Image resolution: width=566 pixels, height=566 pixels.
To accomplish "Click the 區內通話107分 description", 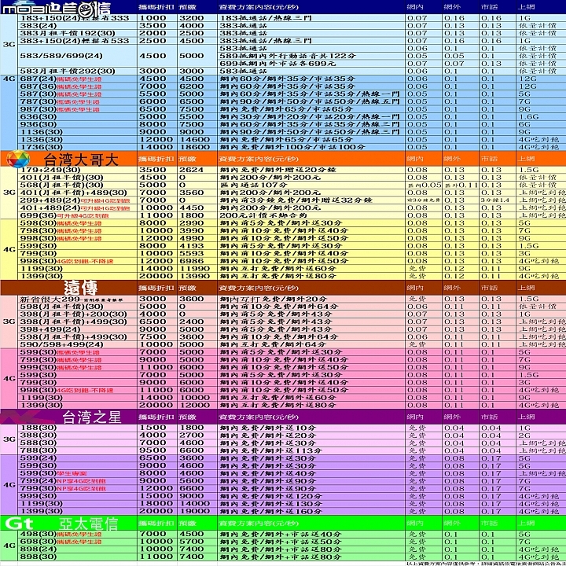I will pyautogui.click(x=253, y=186).
